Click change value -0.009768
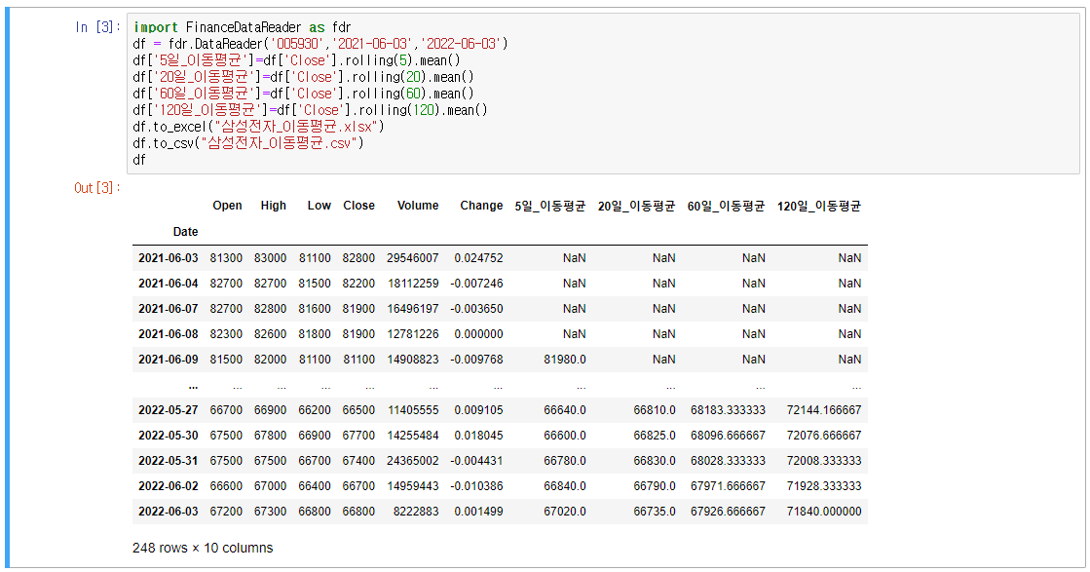The image size is (1090, 572). click(x=477, y=360)
